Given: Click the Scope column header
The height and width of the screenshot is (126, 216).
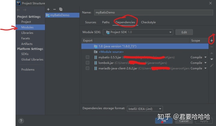Looking at the screenshot, I should pyautogui.click(x=196, y=41).
